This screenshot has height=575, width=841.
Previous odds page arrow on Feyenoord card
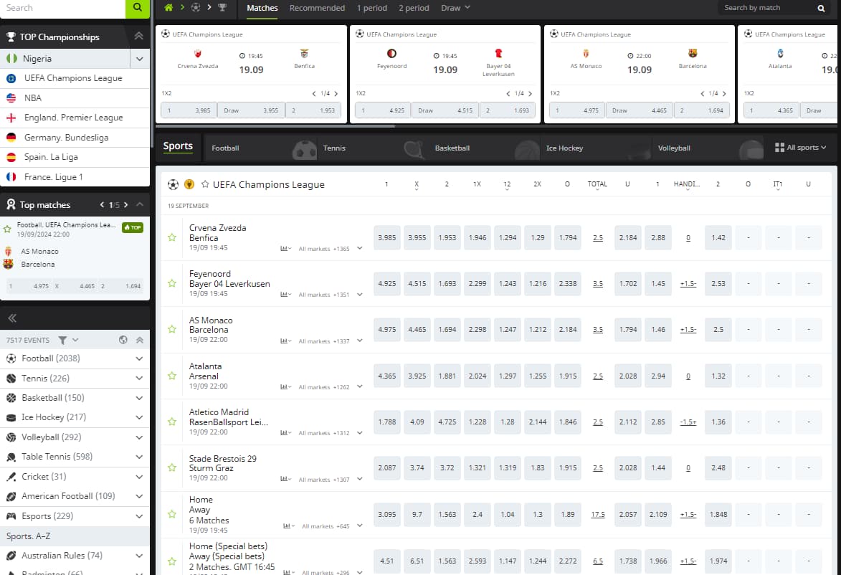508,93
